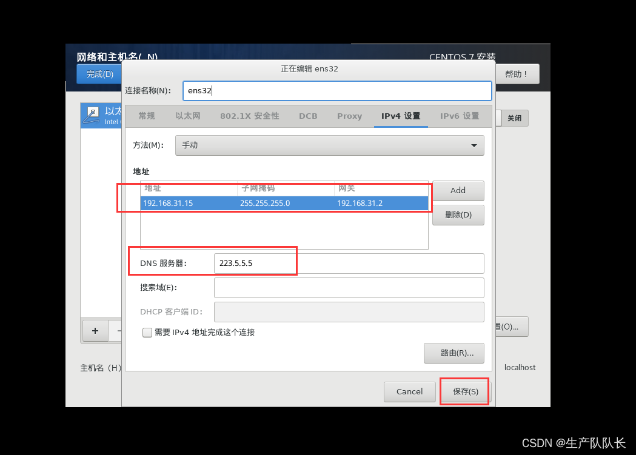Image resolution: width=636 pixels, height=455 pixels.
Task: Click the localhost hostname text
Action: [520, 368]
